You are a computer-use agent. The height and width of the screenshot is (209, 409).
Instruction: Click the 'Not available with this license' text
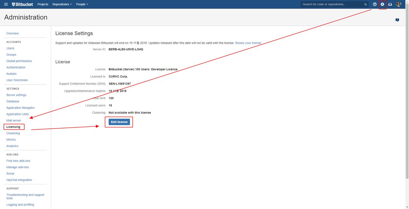click(x=130, y=113)
